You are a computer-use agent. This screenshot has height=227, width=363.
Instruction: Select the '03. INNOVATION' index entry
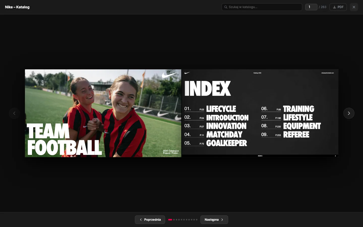[215, 126]
